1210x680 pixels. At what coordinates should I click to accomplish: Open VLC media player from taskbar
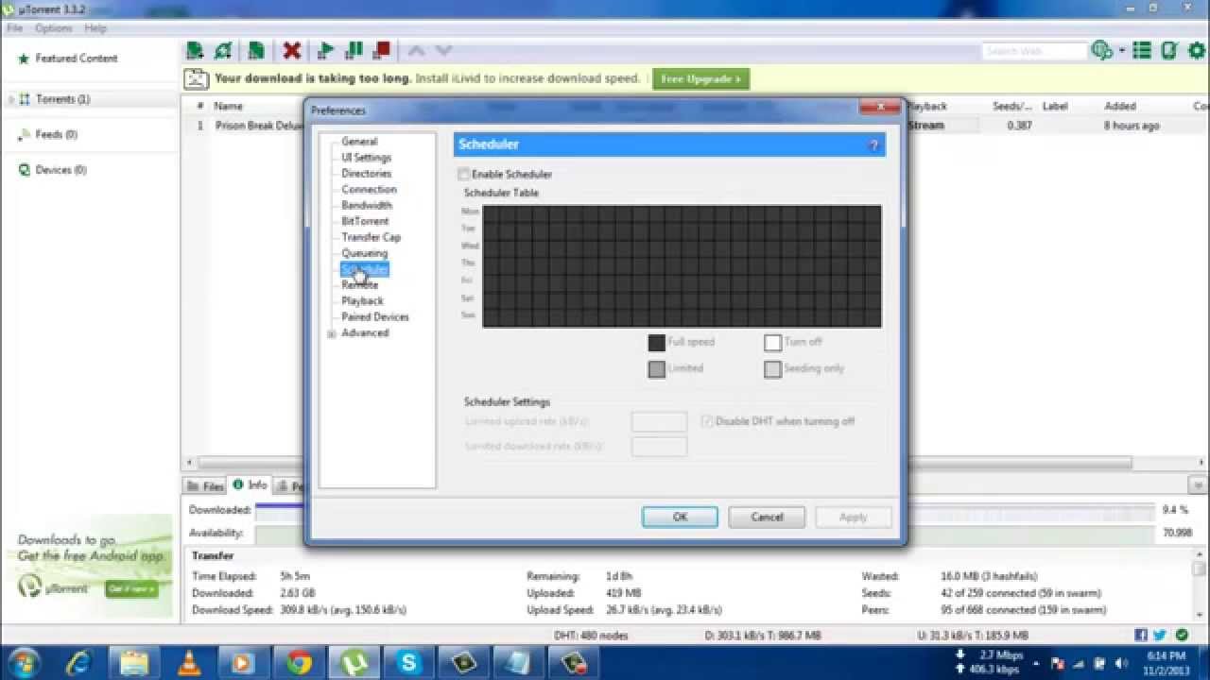click(x=188, y=663)
